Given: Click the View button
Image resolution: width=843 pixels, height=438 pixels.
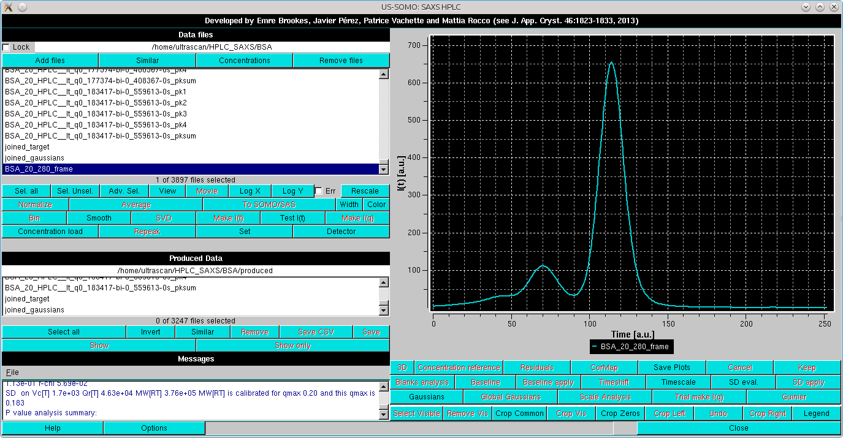Looking at the screenshot, I should (x=167, y=191).
